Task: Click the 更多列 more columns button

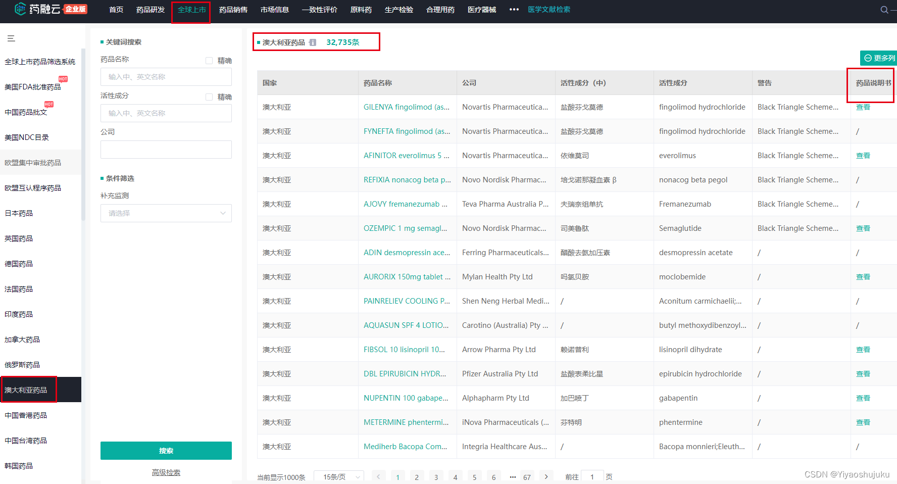Action: click(879, 58)
